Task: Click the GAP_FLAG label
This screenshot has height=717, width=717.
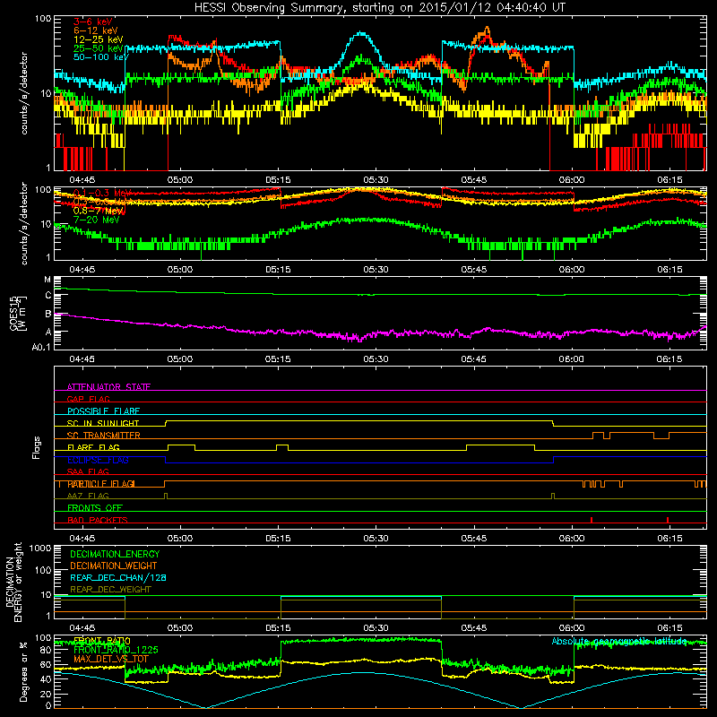Action: click(88, 399)
